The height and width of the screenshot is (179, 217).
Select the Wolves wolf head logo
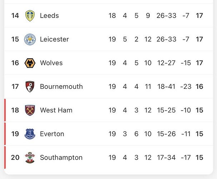30,63
